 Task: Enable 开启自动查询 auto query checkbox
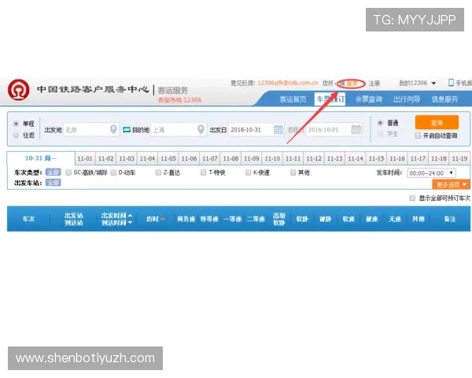point(418,135)
